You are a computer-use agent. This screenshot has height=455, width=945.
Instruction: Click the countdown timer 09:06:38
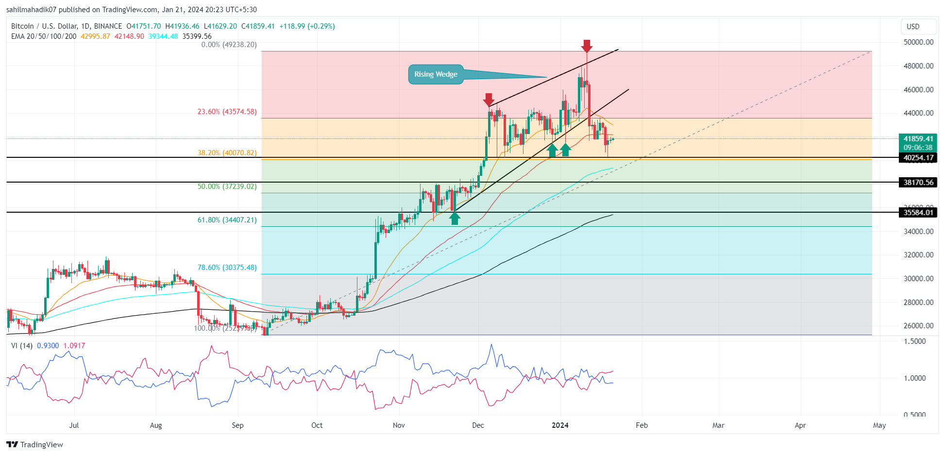pos(918,148)
